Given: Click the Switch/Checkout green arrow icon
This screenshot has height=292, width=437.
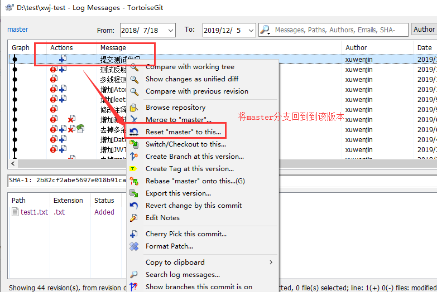Looking at the screenshot, I should (134, 144).
